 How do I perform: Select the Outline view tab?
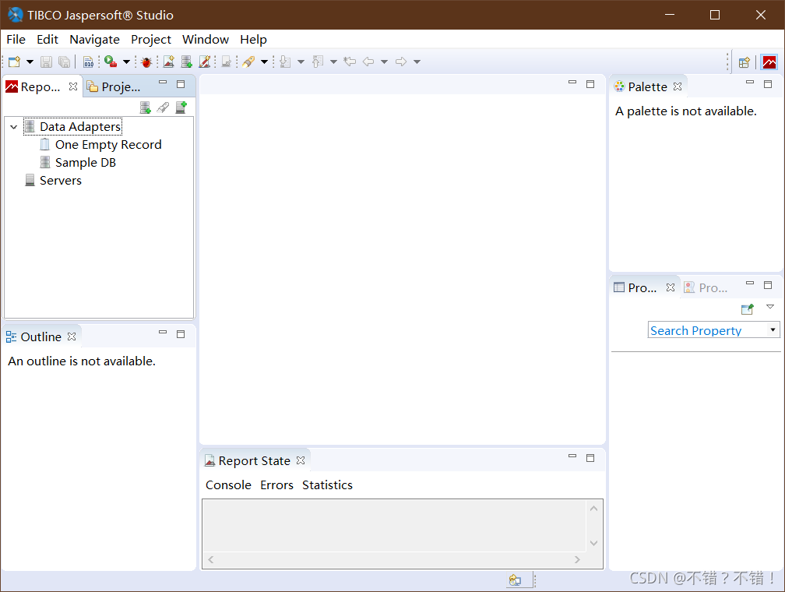(40, 337)
